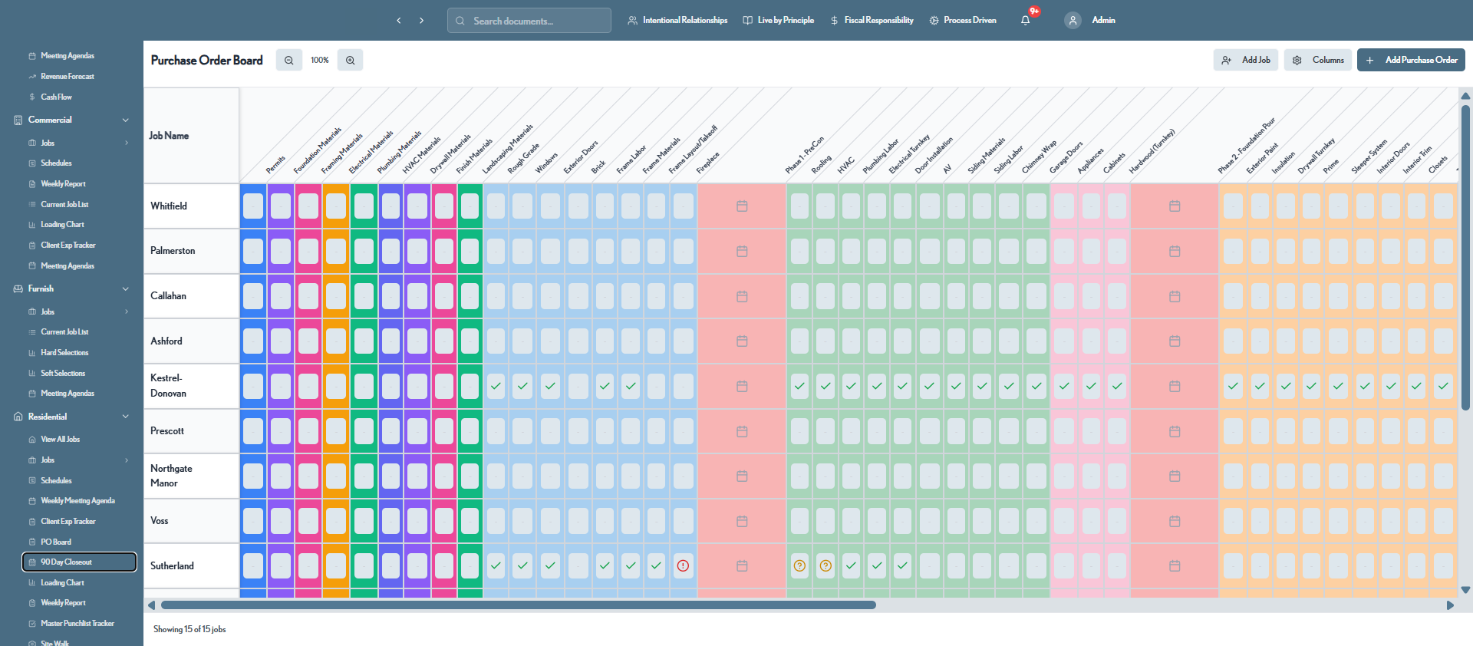Expand the Commercial Jobs submenu arrow
This screenshot has width=1473, height=646.
tap(127, 143)
